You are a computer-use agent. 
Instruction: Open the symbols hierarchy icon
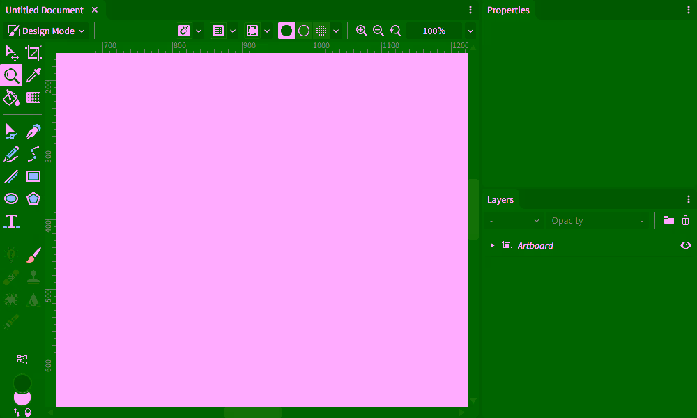[22, 359]
